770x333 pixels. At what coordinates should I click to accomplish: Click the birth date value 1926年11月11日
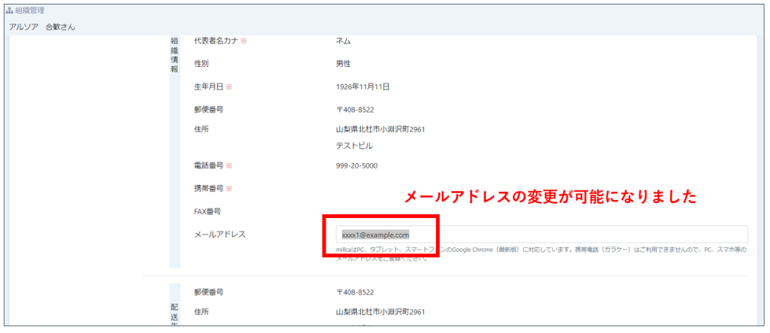[362, 86]
